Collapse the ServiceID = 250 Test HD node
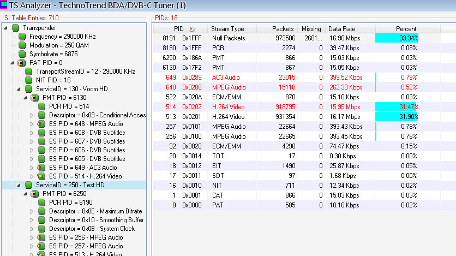This screenshot has height=256, width=456. coord(19,185)
